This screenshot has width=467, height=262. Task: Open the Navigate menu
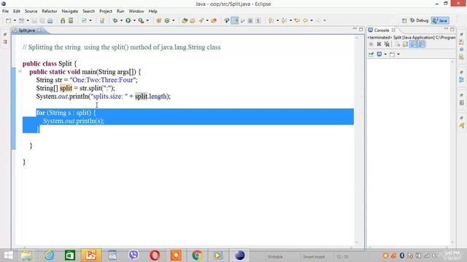pos(70,12)
